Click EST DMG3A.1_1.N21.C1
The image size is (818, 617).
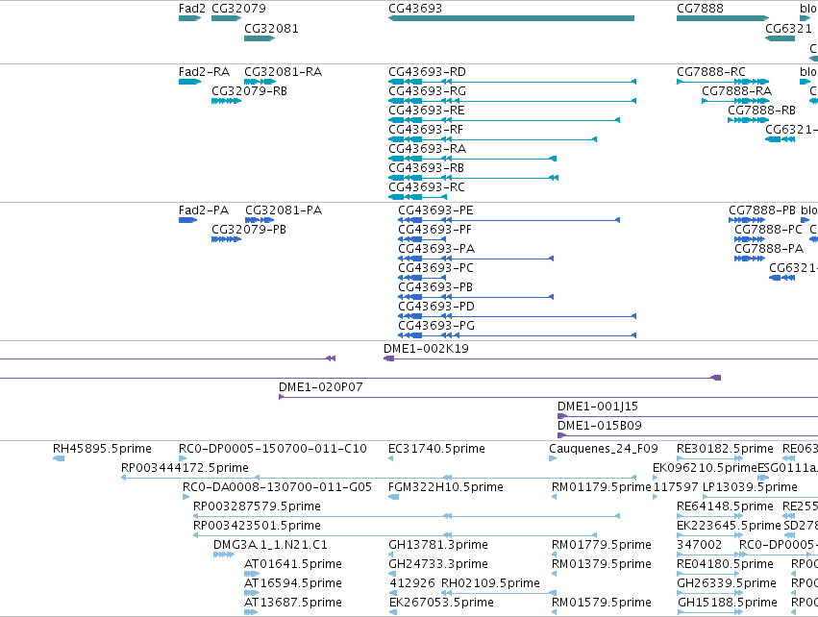pos(224,555)
